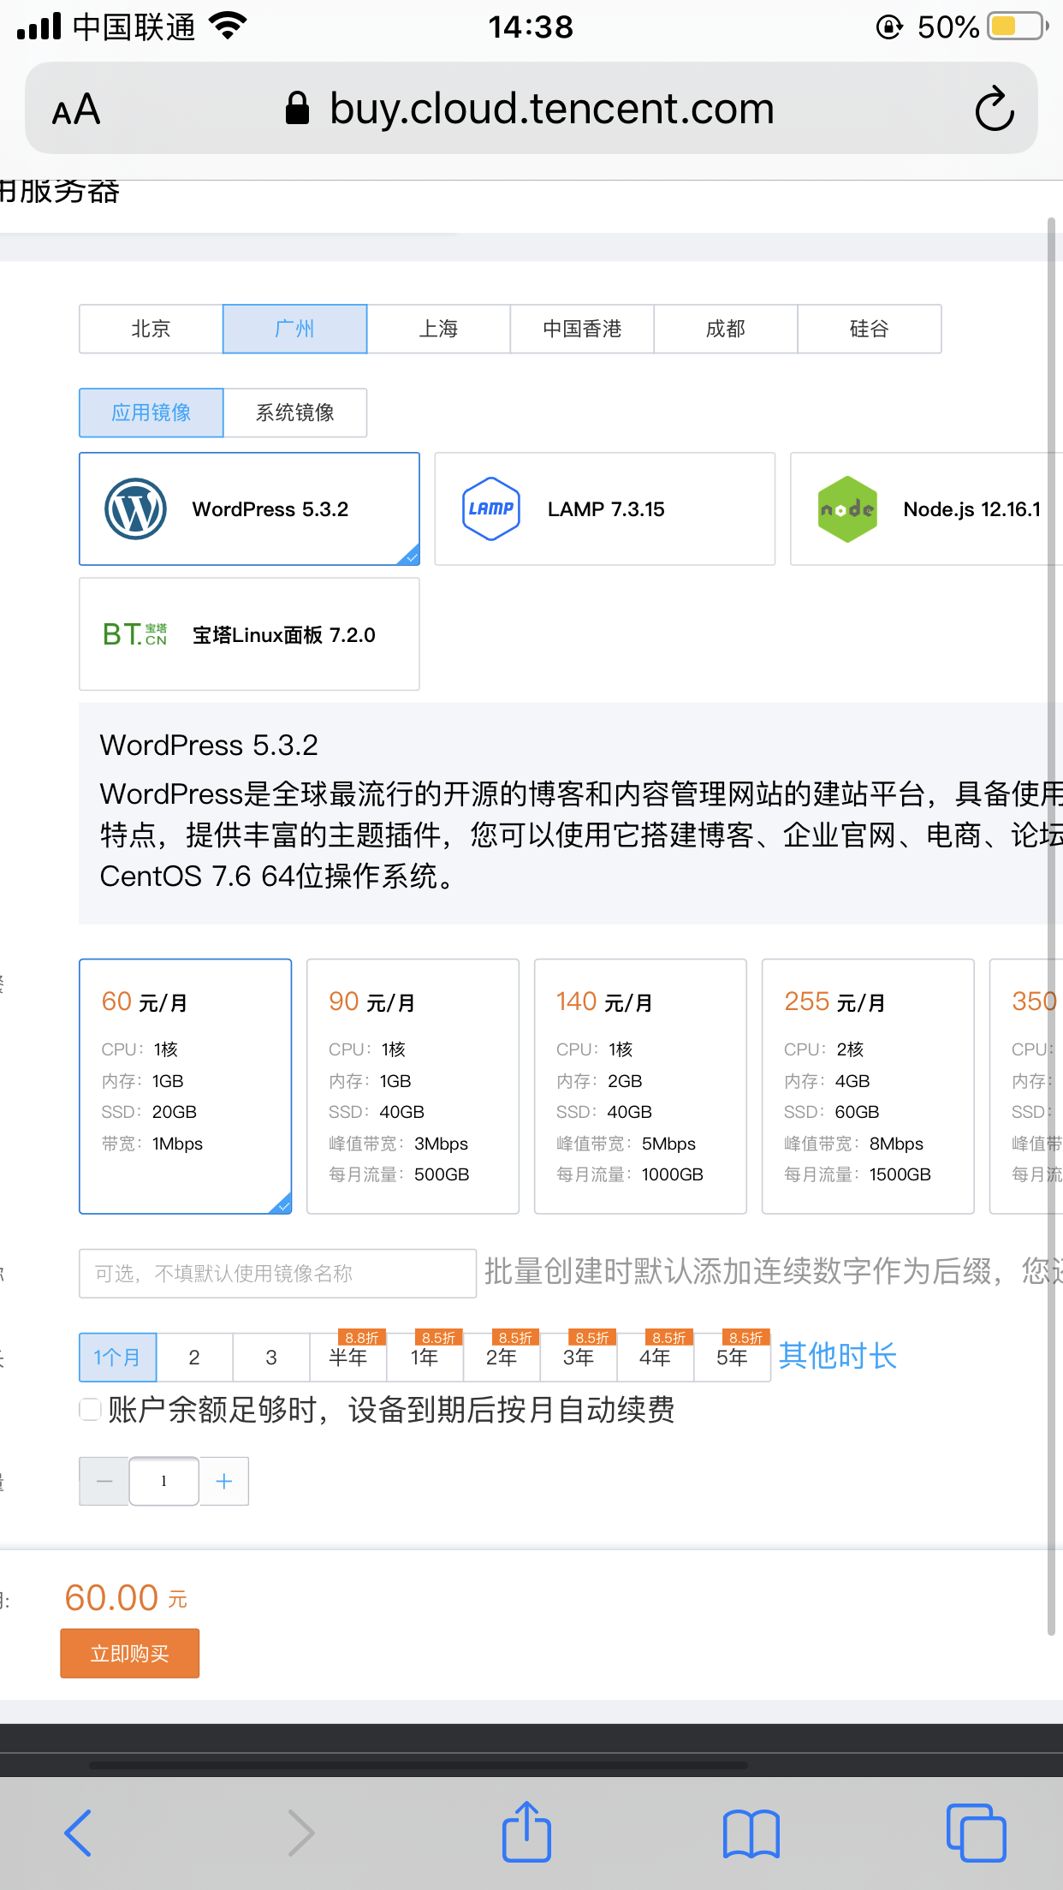This screenshot has height=1890, width=1063.
Task: Tap the buy.cloud.tencent.com address bar
Action: (x=531, y=108)
